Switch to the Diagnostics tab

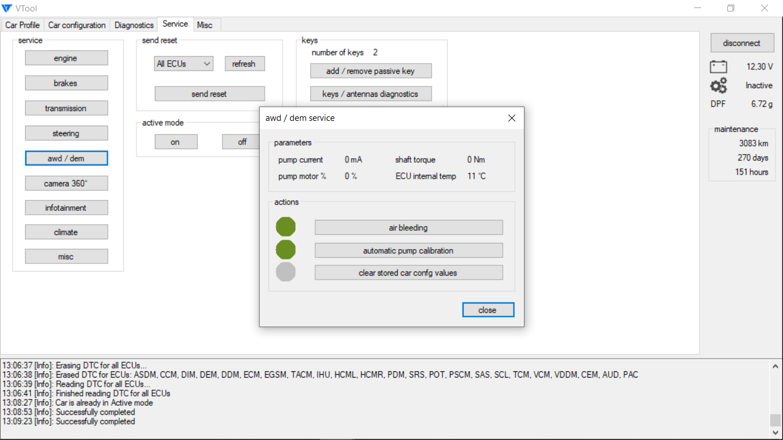pyautogui.click(x=134, y=25)
